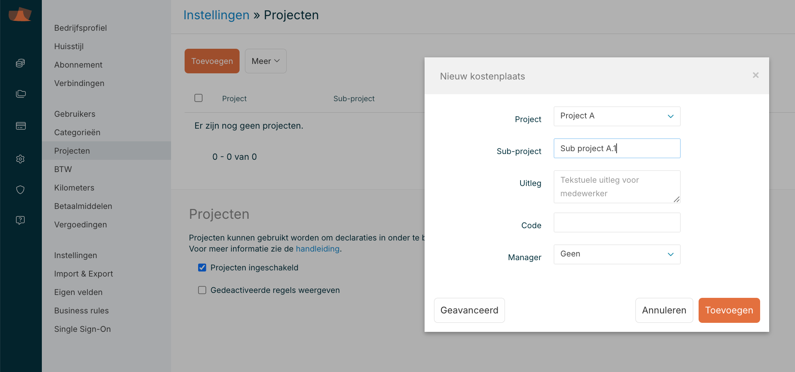This screenshot has height=372, width=795.
Task: Open the settings gear icon in sidebar
Action: pyautogui.click(x=21, y=159)
